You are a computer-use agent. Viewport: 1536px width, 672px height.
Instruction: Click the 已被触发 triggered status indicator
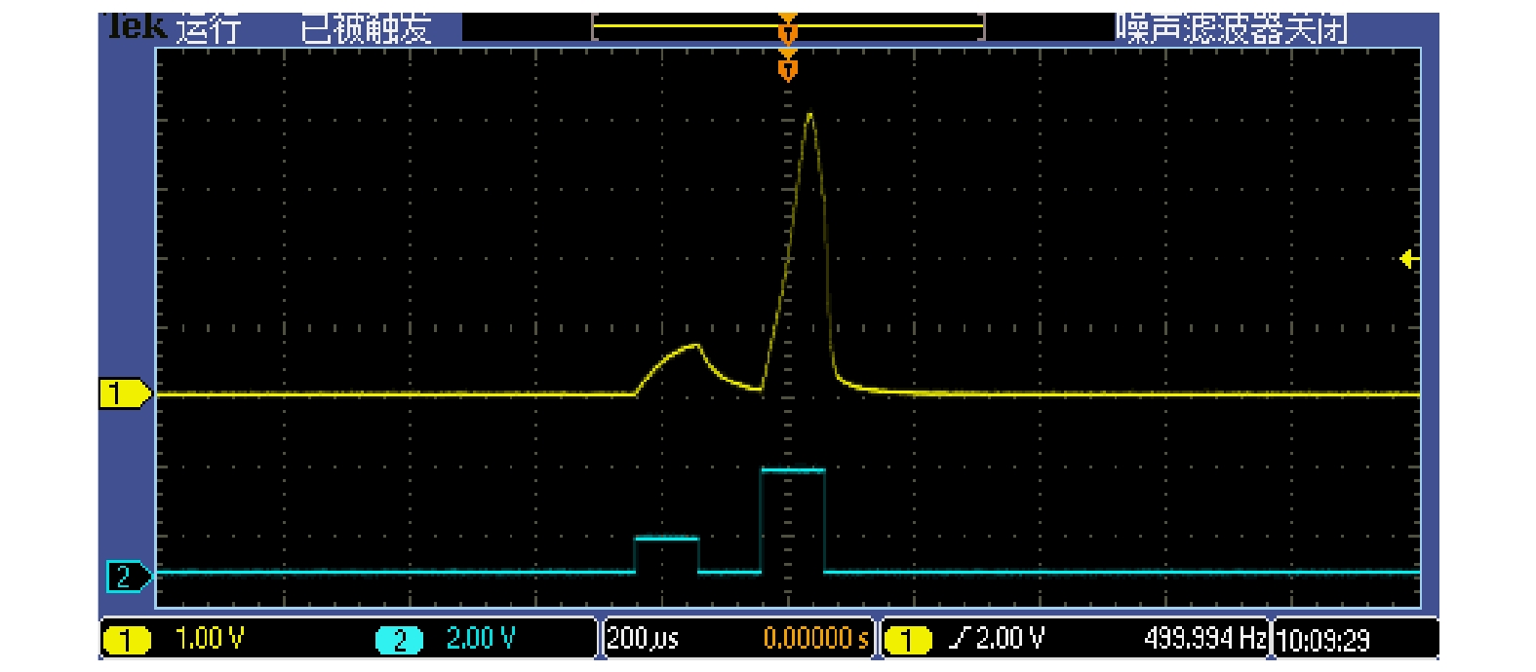pyautogui.click(x=366, y=29)
